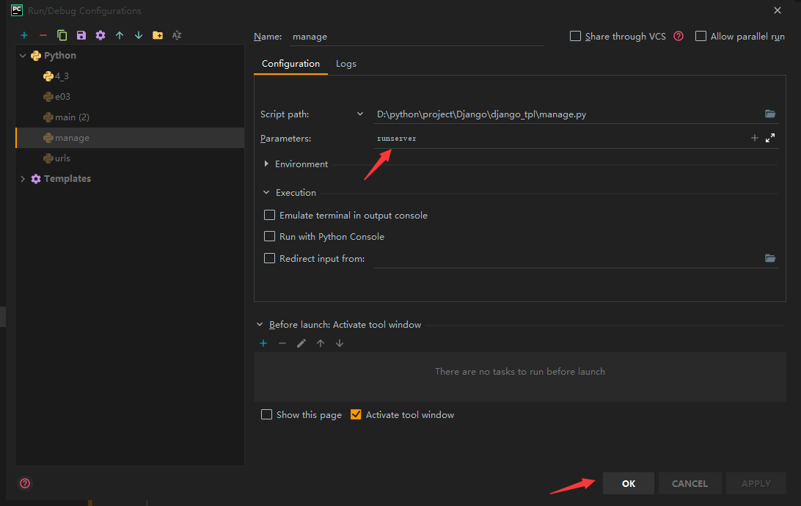Insert macro into Parameters with plus icon
The width and height of the screenshot is (801, 506).
point(755,138)
